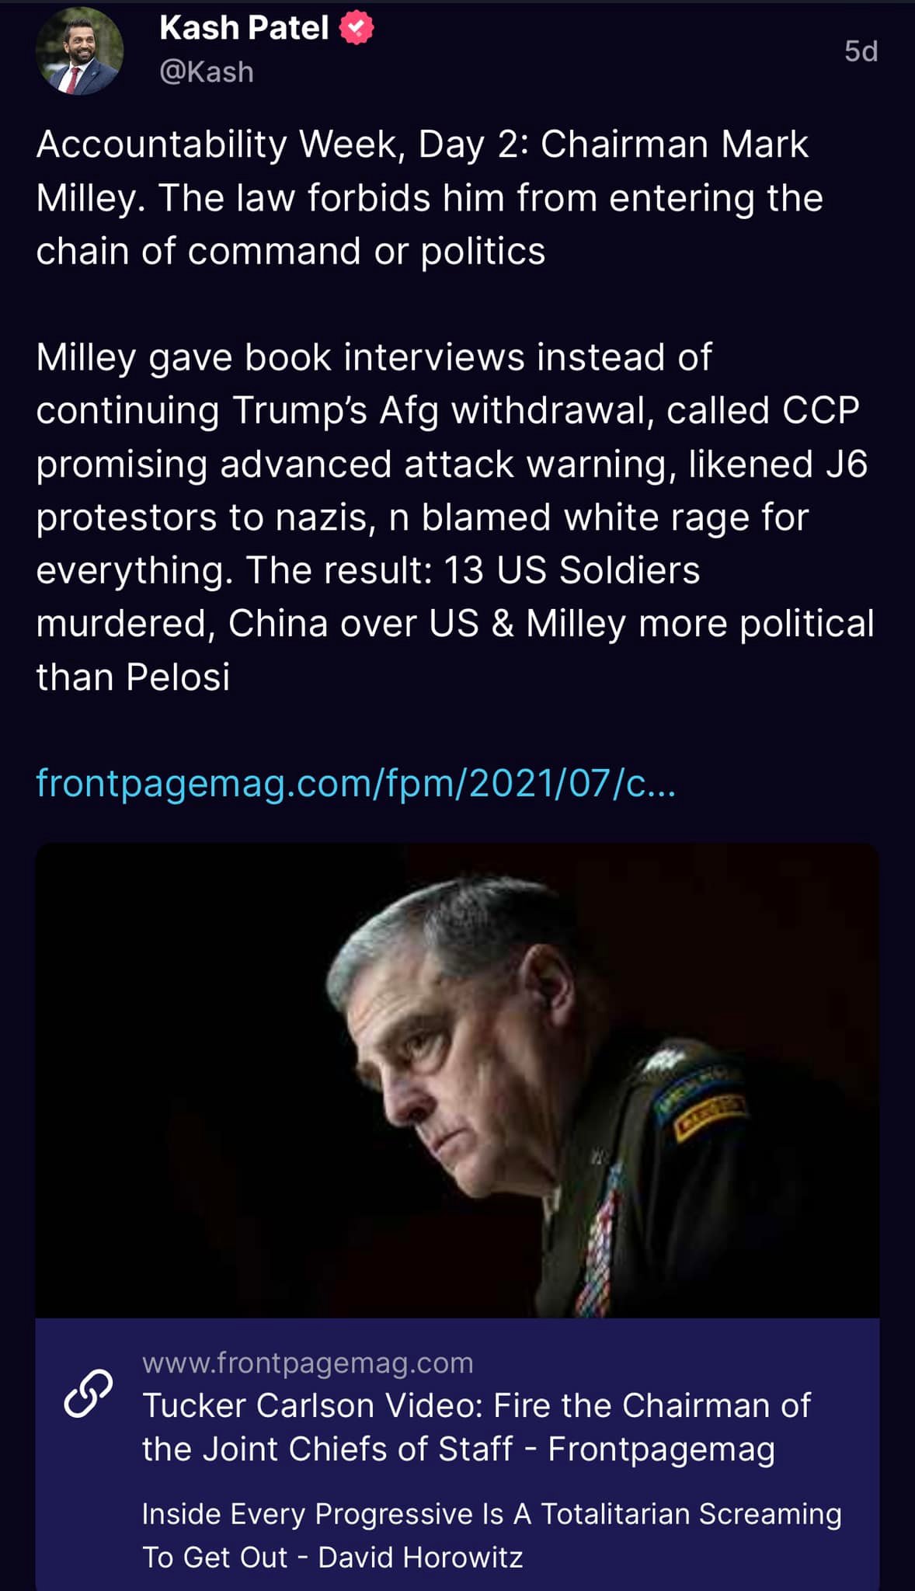The width and height of the screenshot is (915, 1591).
Task: Tap the medal ribbons in the photo
Action: tap(600, 1235)
